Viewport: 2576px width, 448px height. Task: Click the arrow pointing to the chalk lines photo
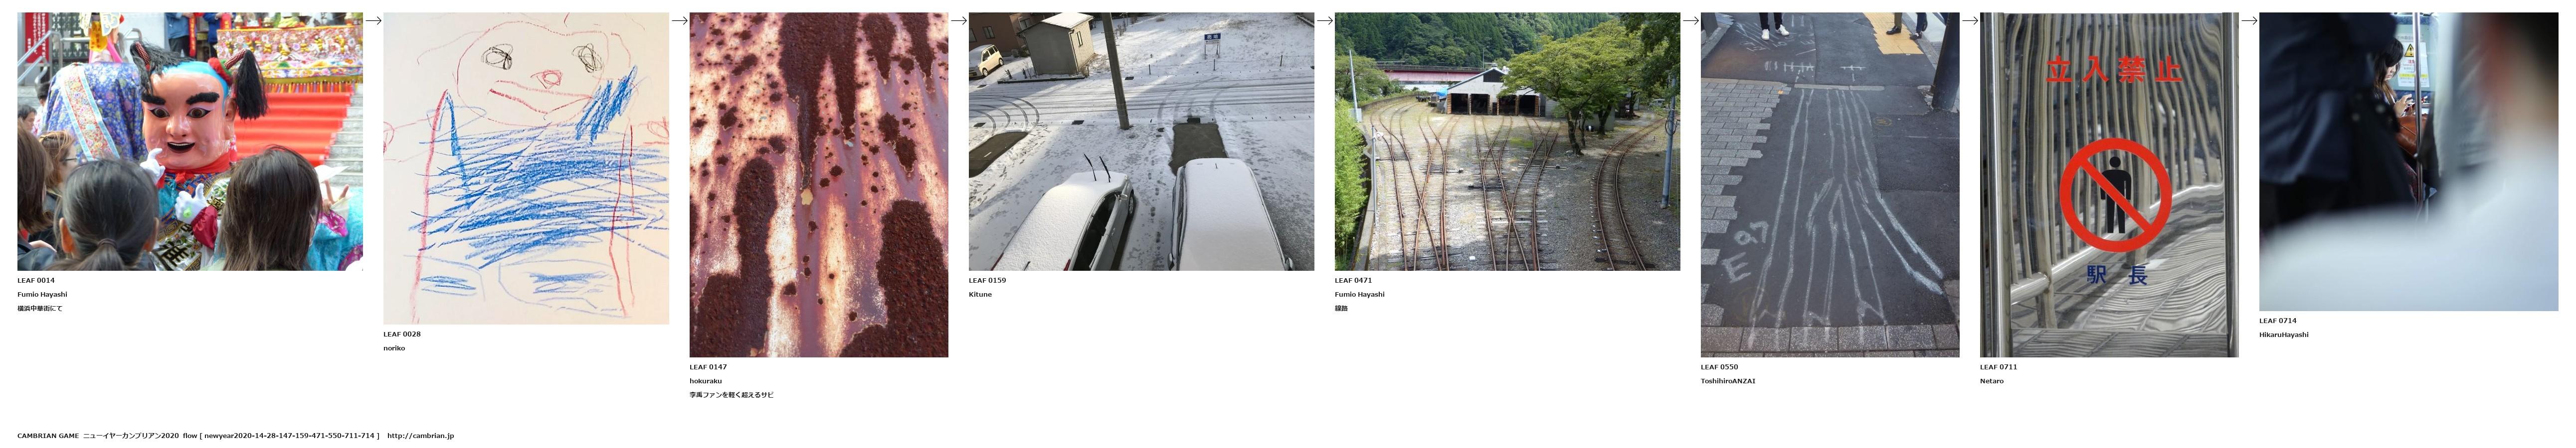(x=1690, y=20)
